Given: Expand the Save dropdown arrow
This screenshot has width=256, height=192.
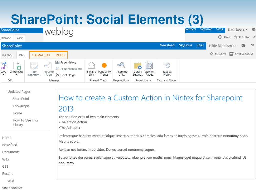Looking at the screenshot, I should coord(3,75).
